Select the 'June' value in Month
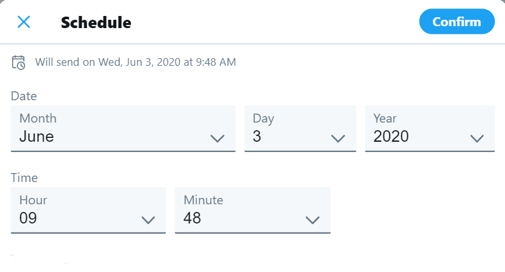Viewport: 505px width, 272px height. (x=36, y=137)
